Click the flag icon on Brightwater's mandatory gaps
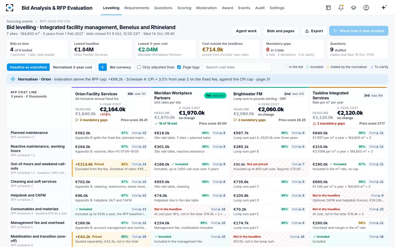 (x=235, y=120)
